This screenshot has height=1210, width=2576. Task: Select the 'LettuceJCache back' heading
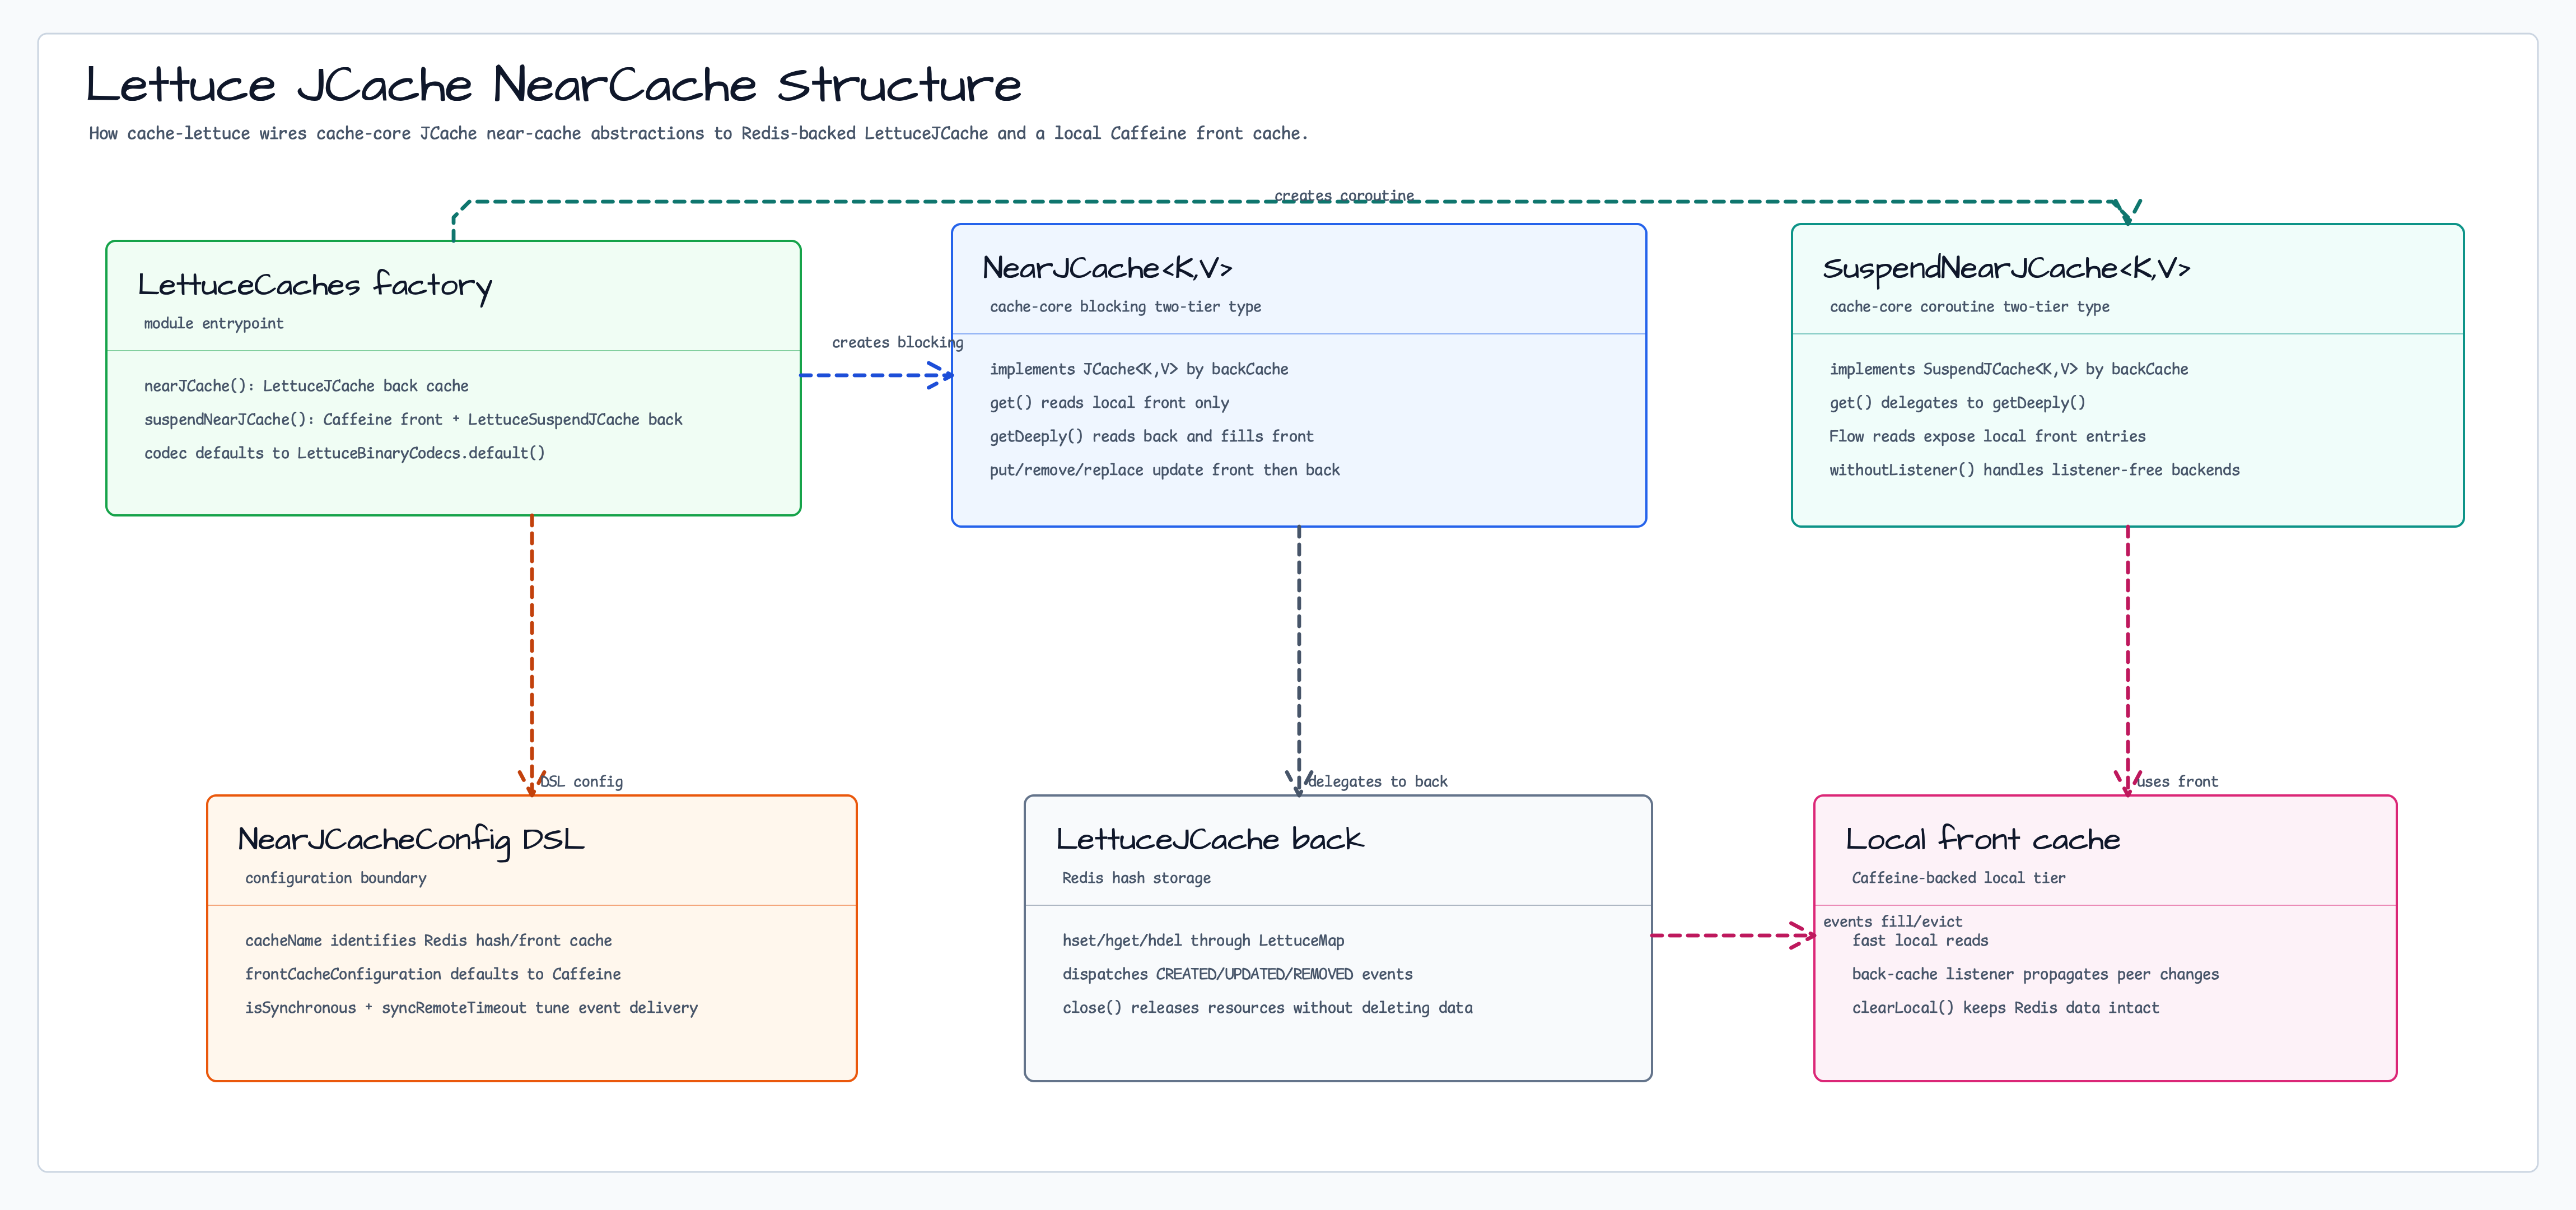(x=1210, y=839)
